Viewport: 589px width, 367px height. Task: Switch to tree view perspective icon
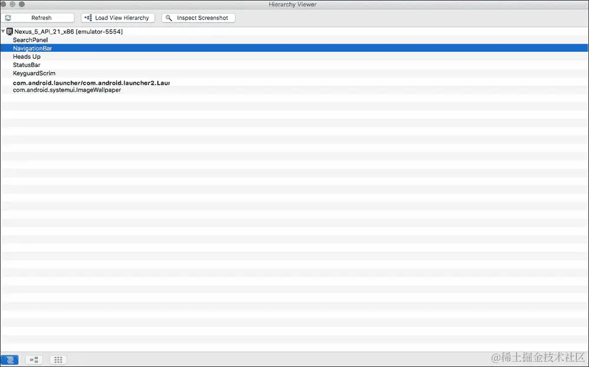pyautogui.click(x=34, y=360)
